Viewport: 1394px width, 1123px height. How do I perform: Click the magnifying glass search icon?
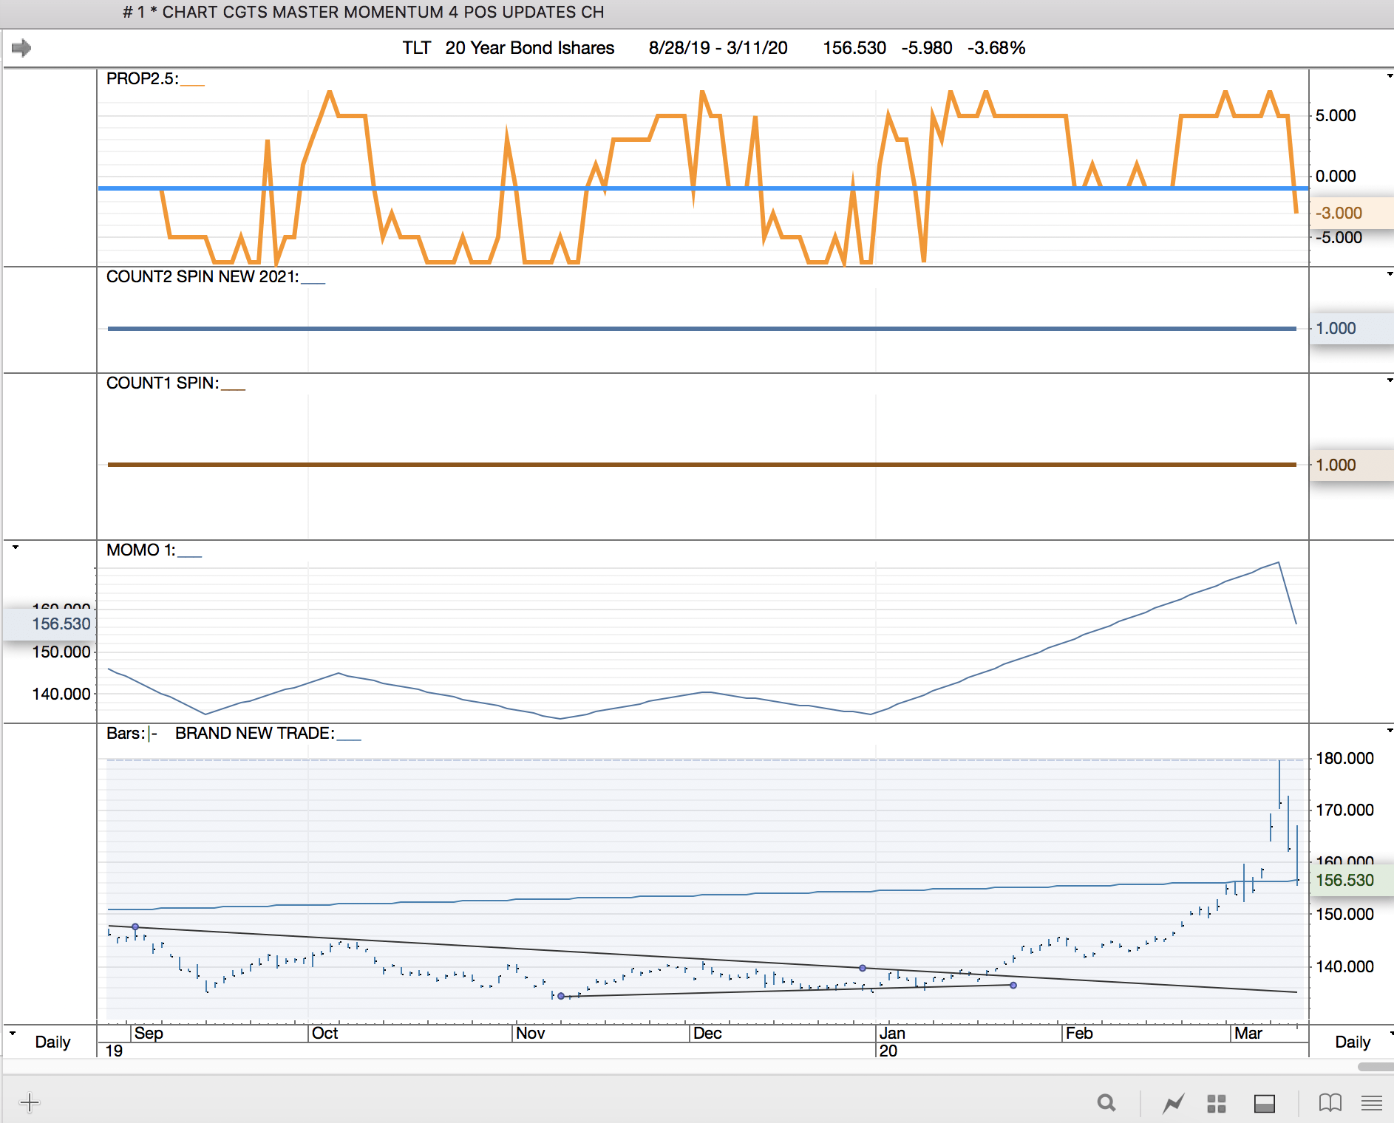coord(1106,1103)
